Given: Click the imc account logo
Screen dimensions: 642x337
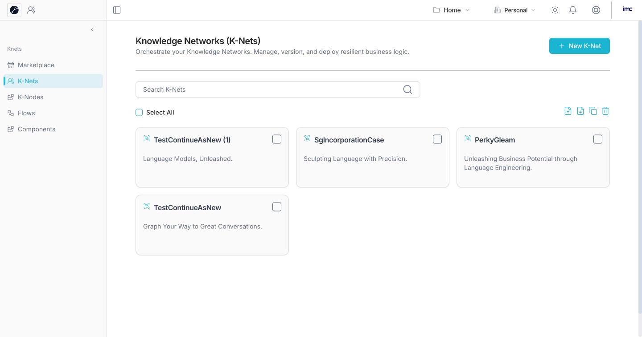Looking at the screenshot, I should point(627,9).
